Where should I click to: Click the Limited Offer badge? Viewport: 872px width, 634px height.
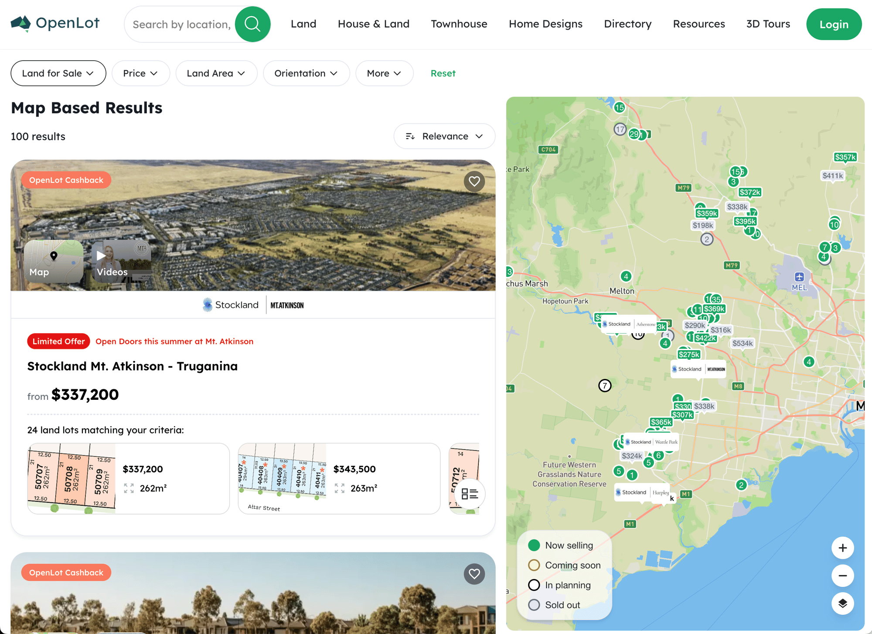[x=58, y=341]
